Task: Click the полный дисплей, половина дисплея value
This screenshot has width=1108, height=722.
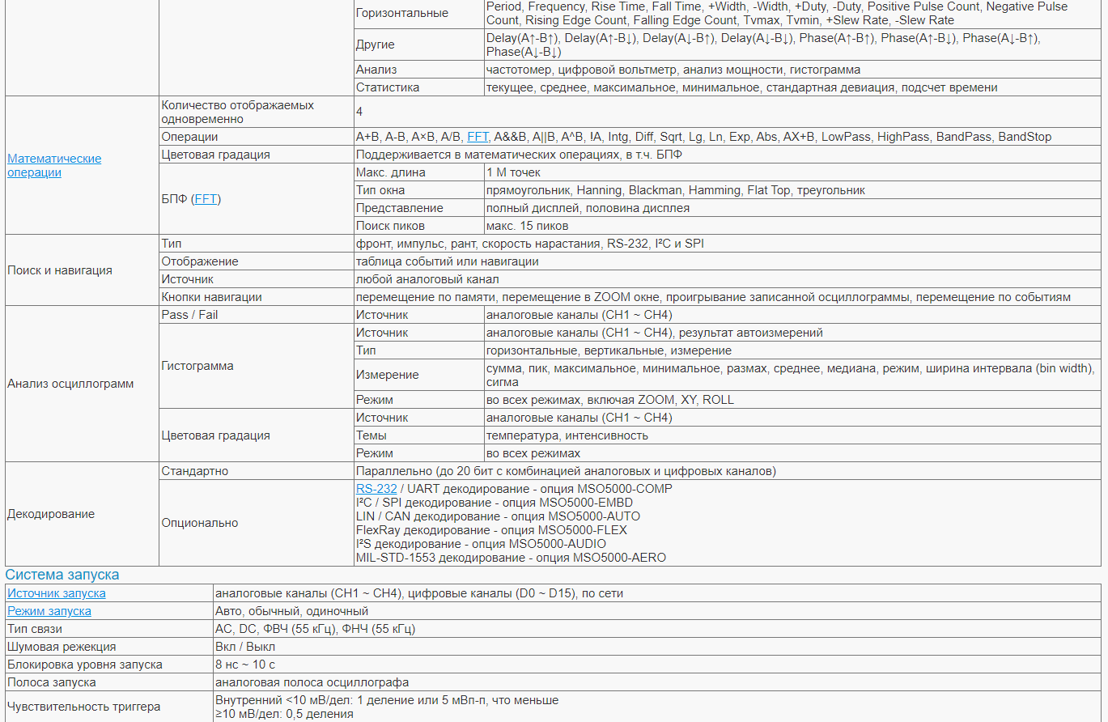Action: coord(588,208)
